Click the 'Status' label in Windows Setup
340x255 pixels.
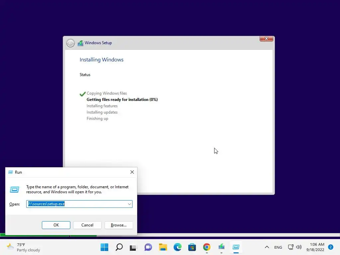[x=85, y=75]
